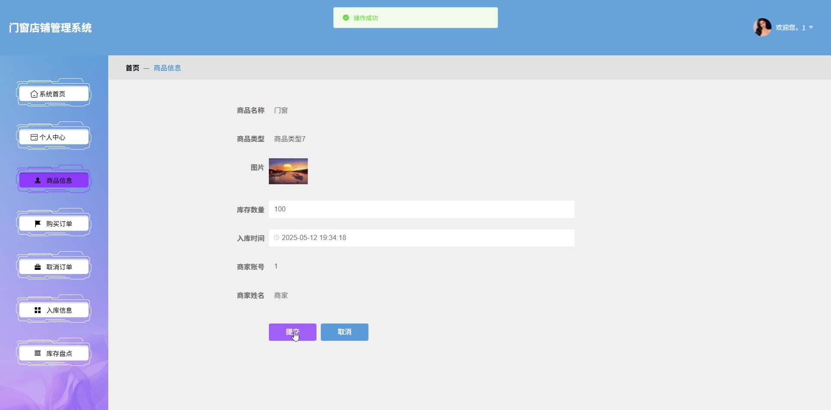Image resolution: width=831 pixels, height=410 pixels.
Task: Click the 商品类型7 value text
Action: coord(290,139)
